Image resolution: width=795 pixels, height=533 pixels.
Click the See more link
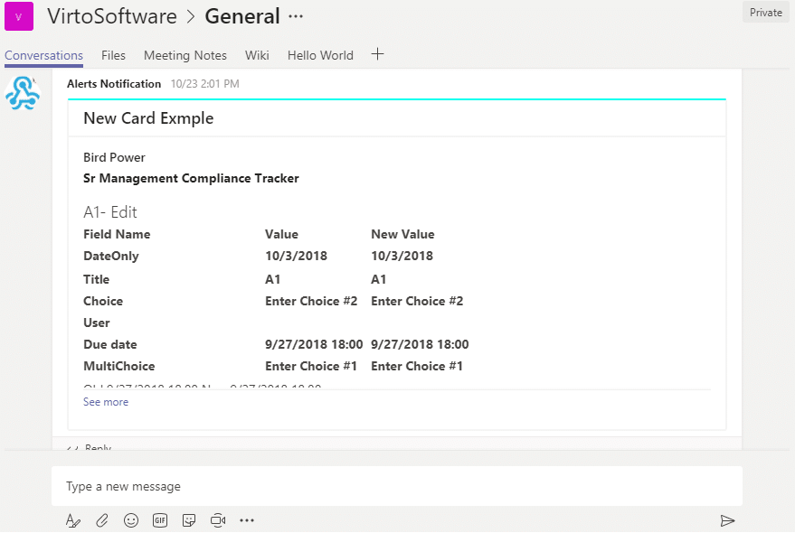click(106, 402)
